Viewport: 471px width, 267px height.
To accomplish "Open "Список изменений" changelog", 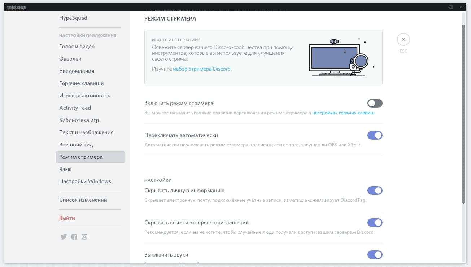I will 90,200.
